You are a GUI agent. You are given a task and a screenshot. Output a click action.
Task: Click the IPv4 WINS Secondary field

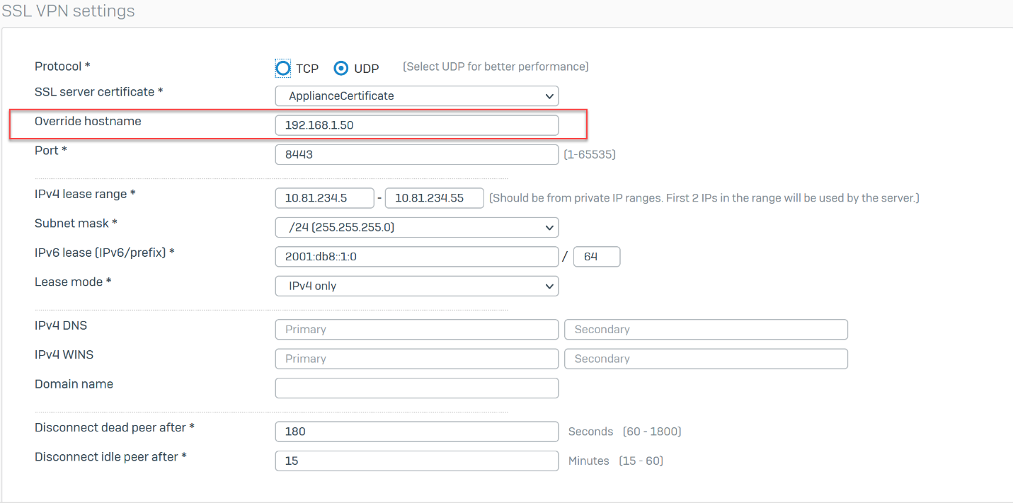(x=705, y=359)
